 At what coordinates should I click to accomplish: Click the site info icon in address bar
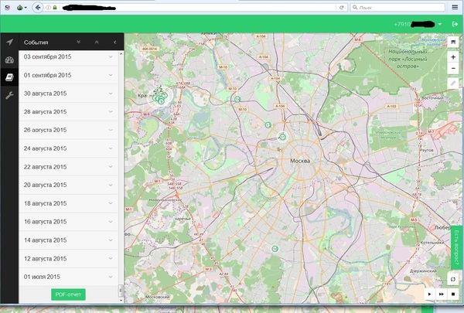coord(48,8)
